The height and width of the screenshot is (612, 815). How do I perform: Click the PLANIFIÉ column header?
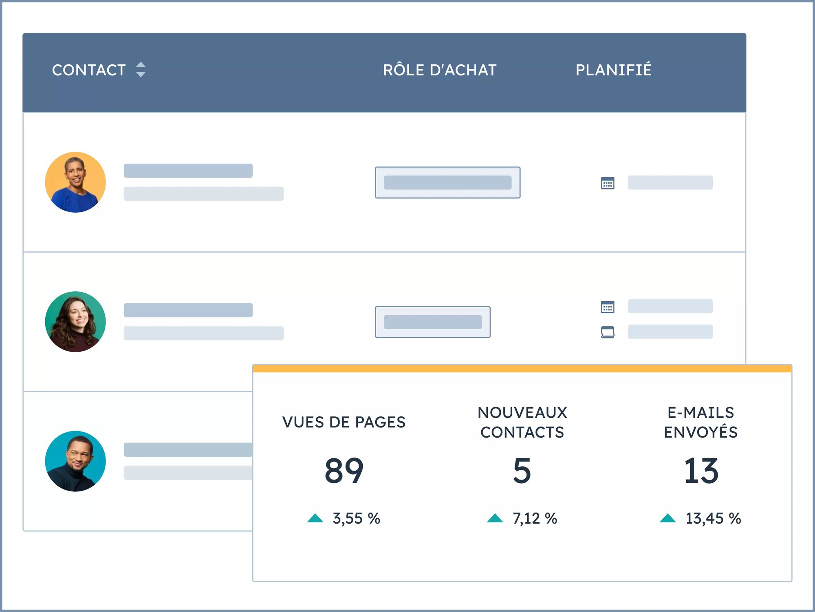click(613, 70)
